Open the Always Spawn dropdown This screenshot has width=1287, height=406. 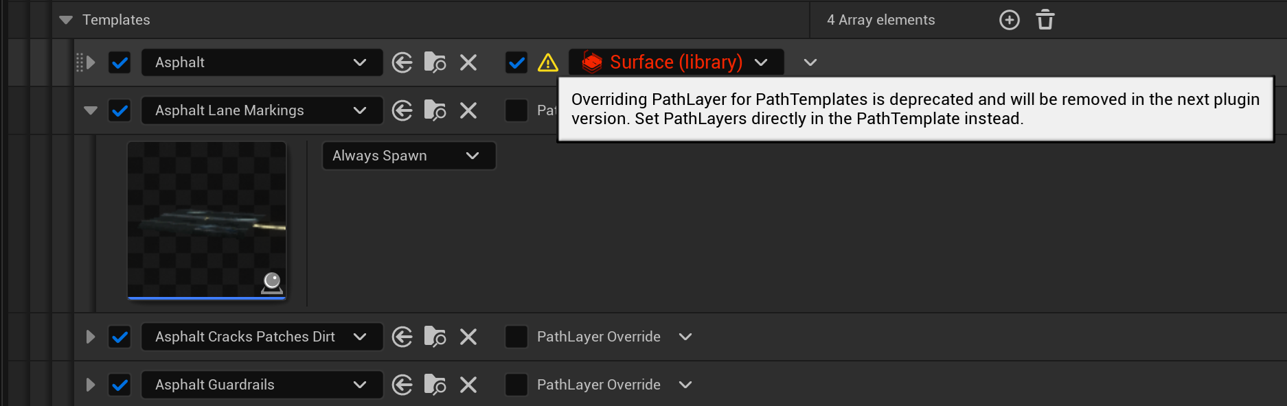click(409, 156)
